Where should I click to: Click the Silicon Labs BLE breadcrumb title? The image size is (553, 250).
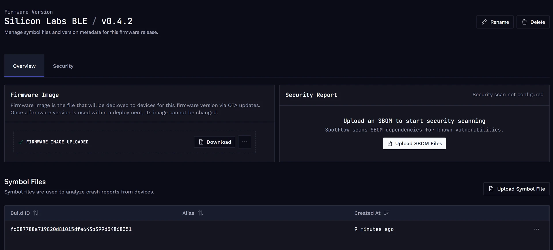tap(46, 21)
